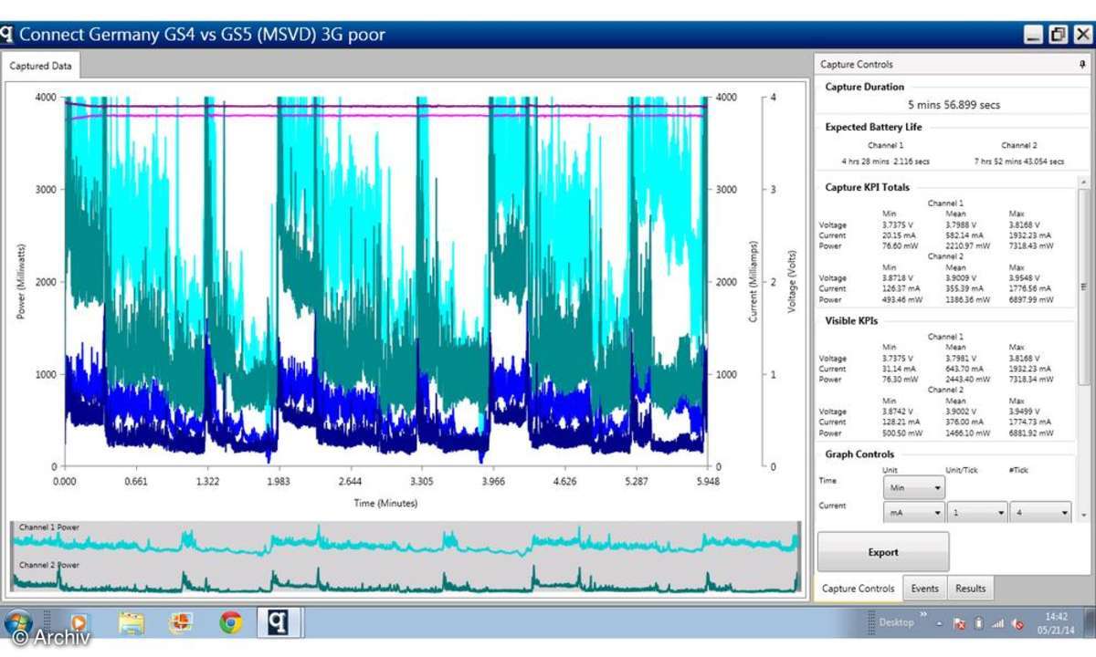Click the volume speaker tray icon
This screenshot has width=1096, height=657.
coord(1018,623)
